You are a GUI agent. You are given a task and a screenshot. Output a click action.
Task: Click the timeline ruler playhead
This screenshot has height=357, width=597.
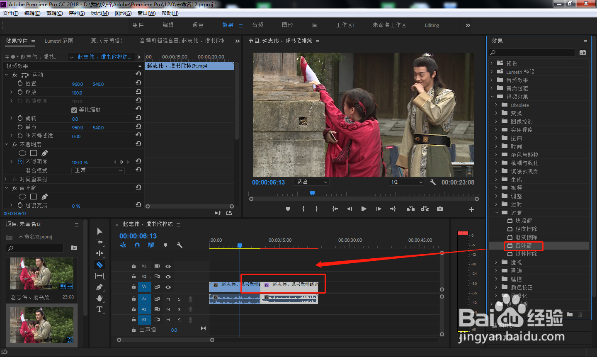[x=240, y=246]
